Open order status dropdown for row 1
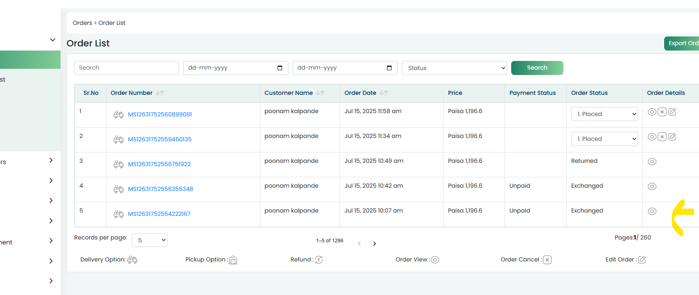699x295 pixels. click(604, 114)
